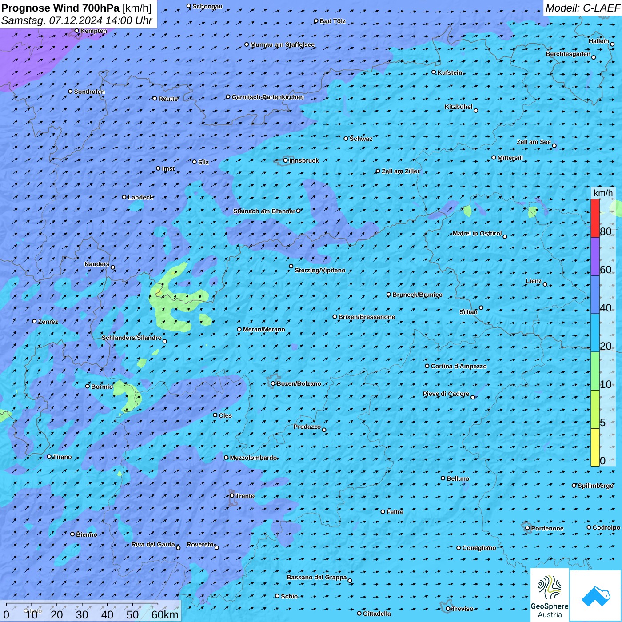Viewport: 622px width, 622px height.
Task: Click the date 'Samstag, 07.12.2024 14:00 Uhr'
Action: 77,20
